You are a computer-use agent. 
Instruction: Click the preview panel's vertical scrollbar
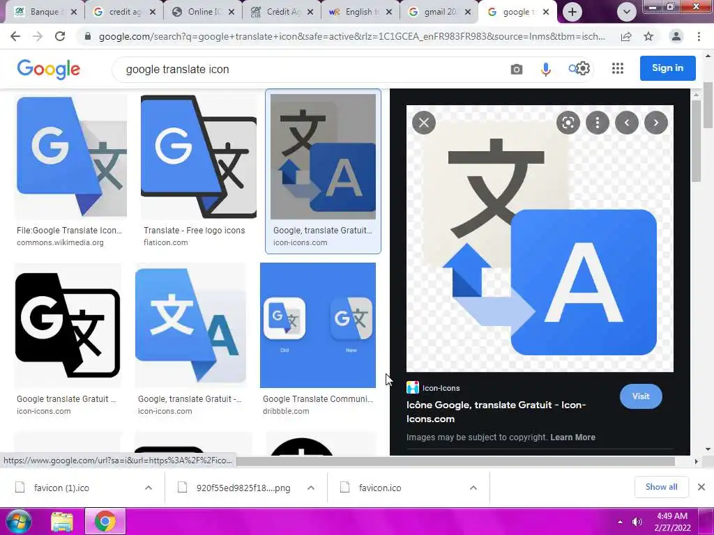tap(695, 141)
